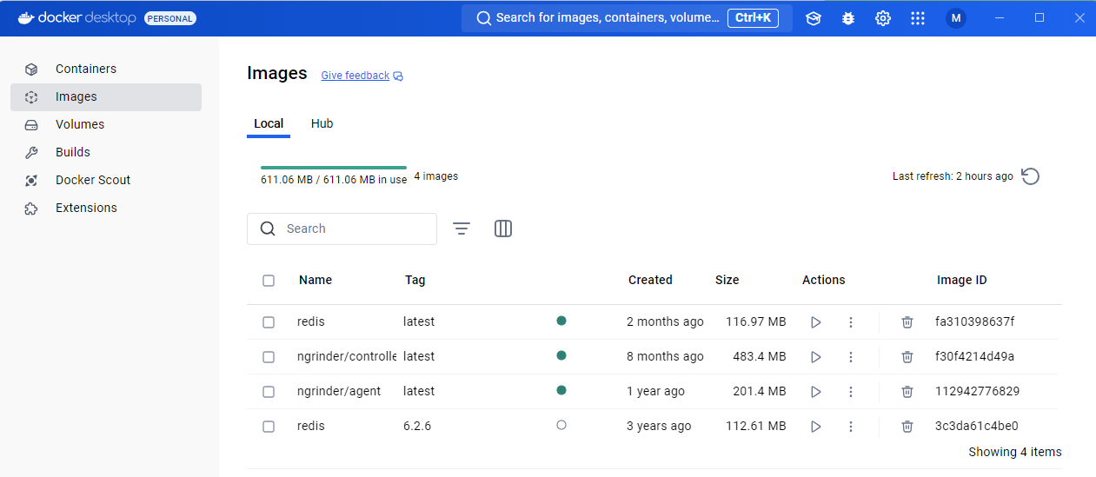
Task: Sort by the Tag column header
Action: tap(415, 280)
